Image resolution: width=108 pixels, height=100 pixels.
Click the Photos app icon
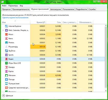(6, 43)
